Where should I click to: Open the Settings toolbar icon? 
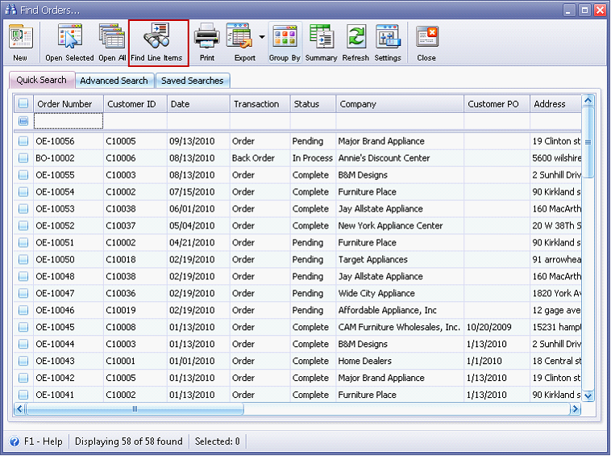tap(388, 42)
